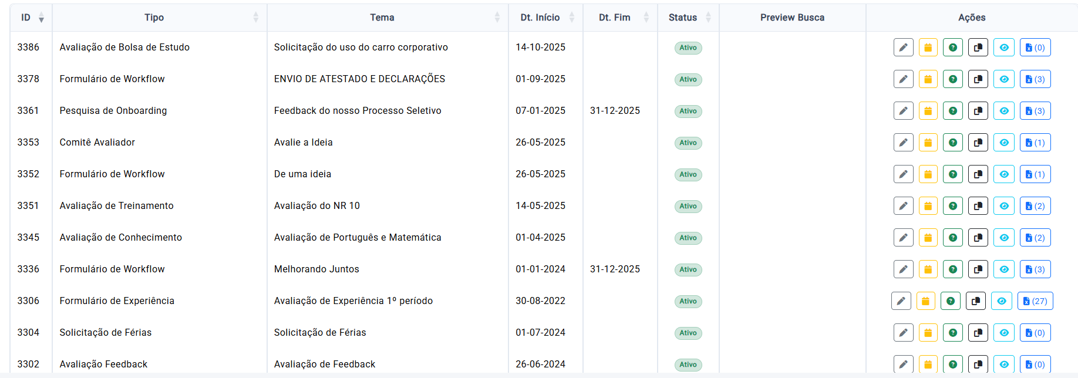Edit form 3386 with the pencil icon
Screen dimensions: 1078x378
click(903, 48)
